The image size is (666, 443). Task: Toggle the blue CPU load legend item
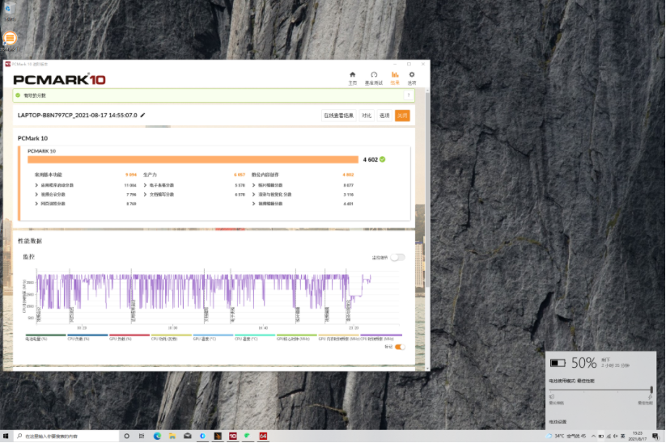[x=87, y=337]
